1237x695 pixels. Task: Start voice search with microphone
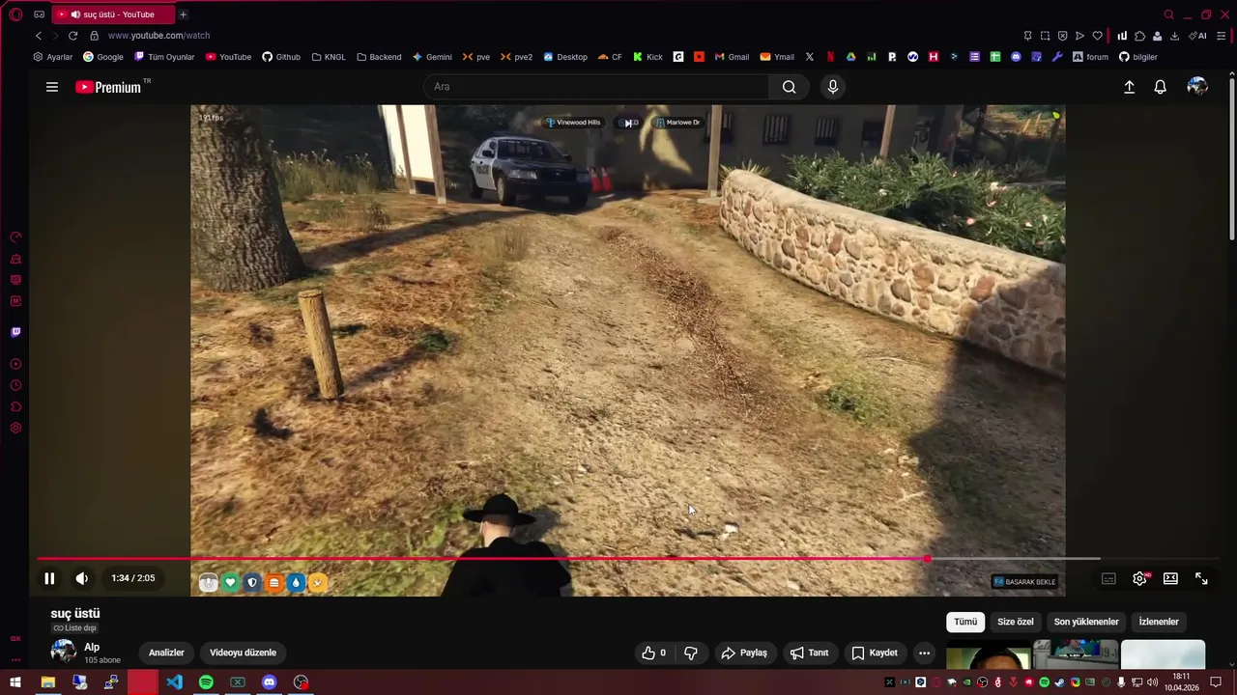pos(833,87)
